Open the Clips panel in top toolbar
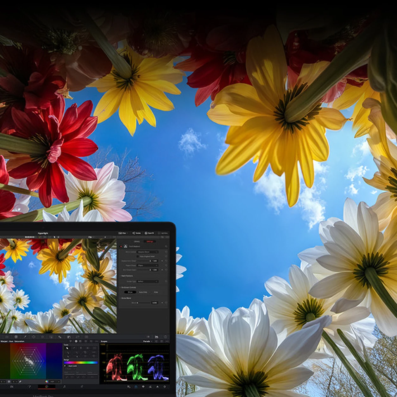This screenshot has height=397, width=397. [122, 233]
